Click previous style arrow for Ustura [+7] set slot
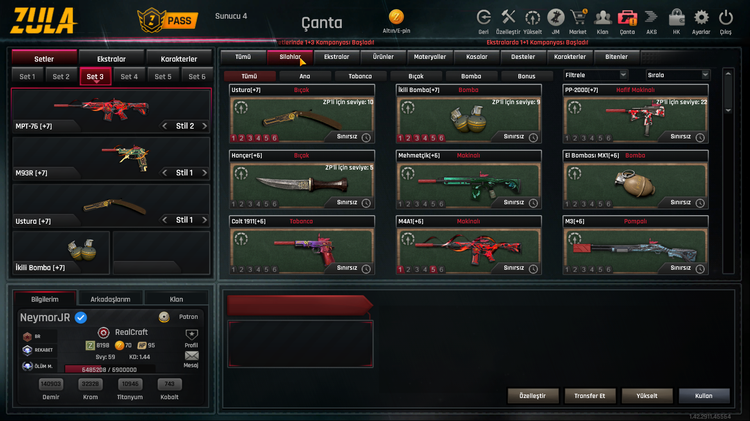 tap(164, 220)
